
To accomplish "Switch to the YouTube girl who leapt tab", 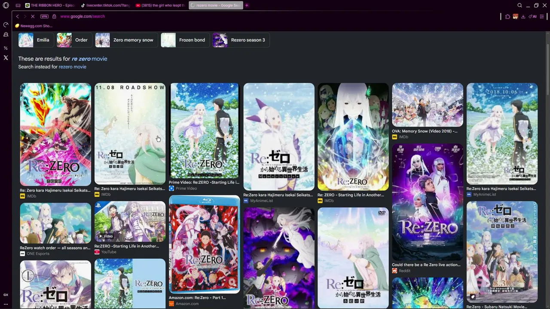I will 160,6.
